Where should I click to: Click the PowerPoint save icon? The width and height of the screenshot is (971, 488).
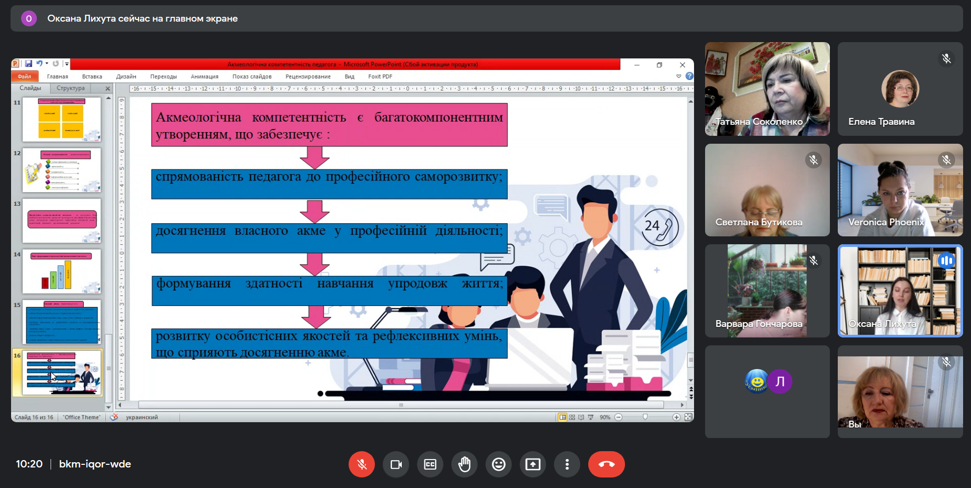pyautogui.click(x=28, y=64)
